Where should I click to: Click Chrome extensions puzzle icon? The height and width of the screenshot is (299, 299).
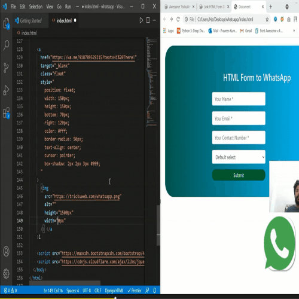pyautogui.click(x=289, y=19)
